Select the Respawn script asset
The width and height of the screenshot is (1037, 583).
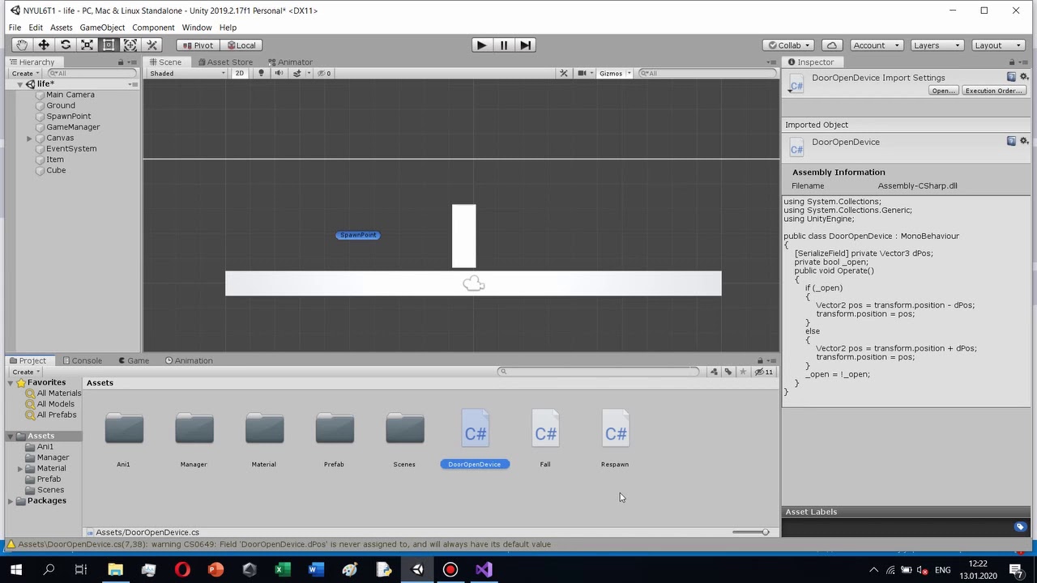pos(615,439)
